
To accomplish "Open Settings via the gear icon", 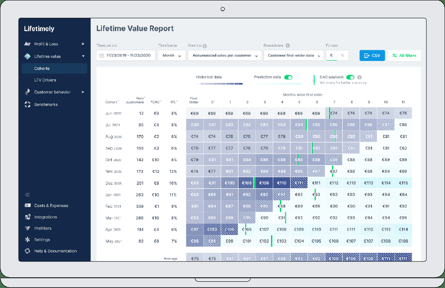I will [28, 239].
